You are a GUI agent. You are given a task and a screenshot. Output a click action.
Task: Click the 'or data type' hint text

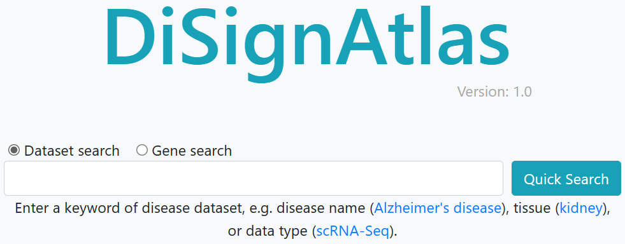(268, 231)
